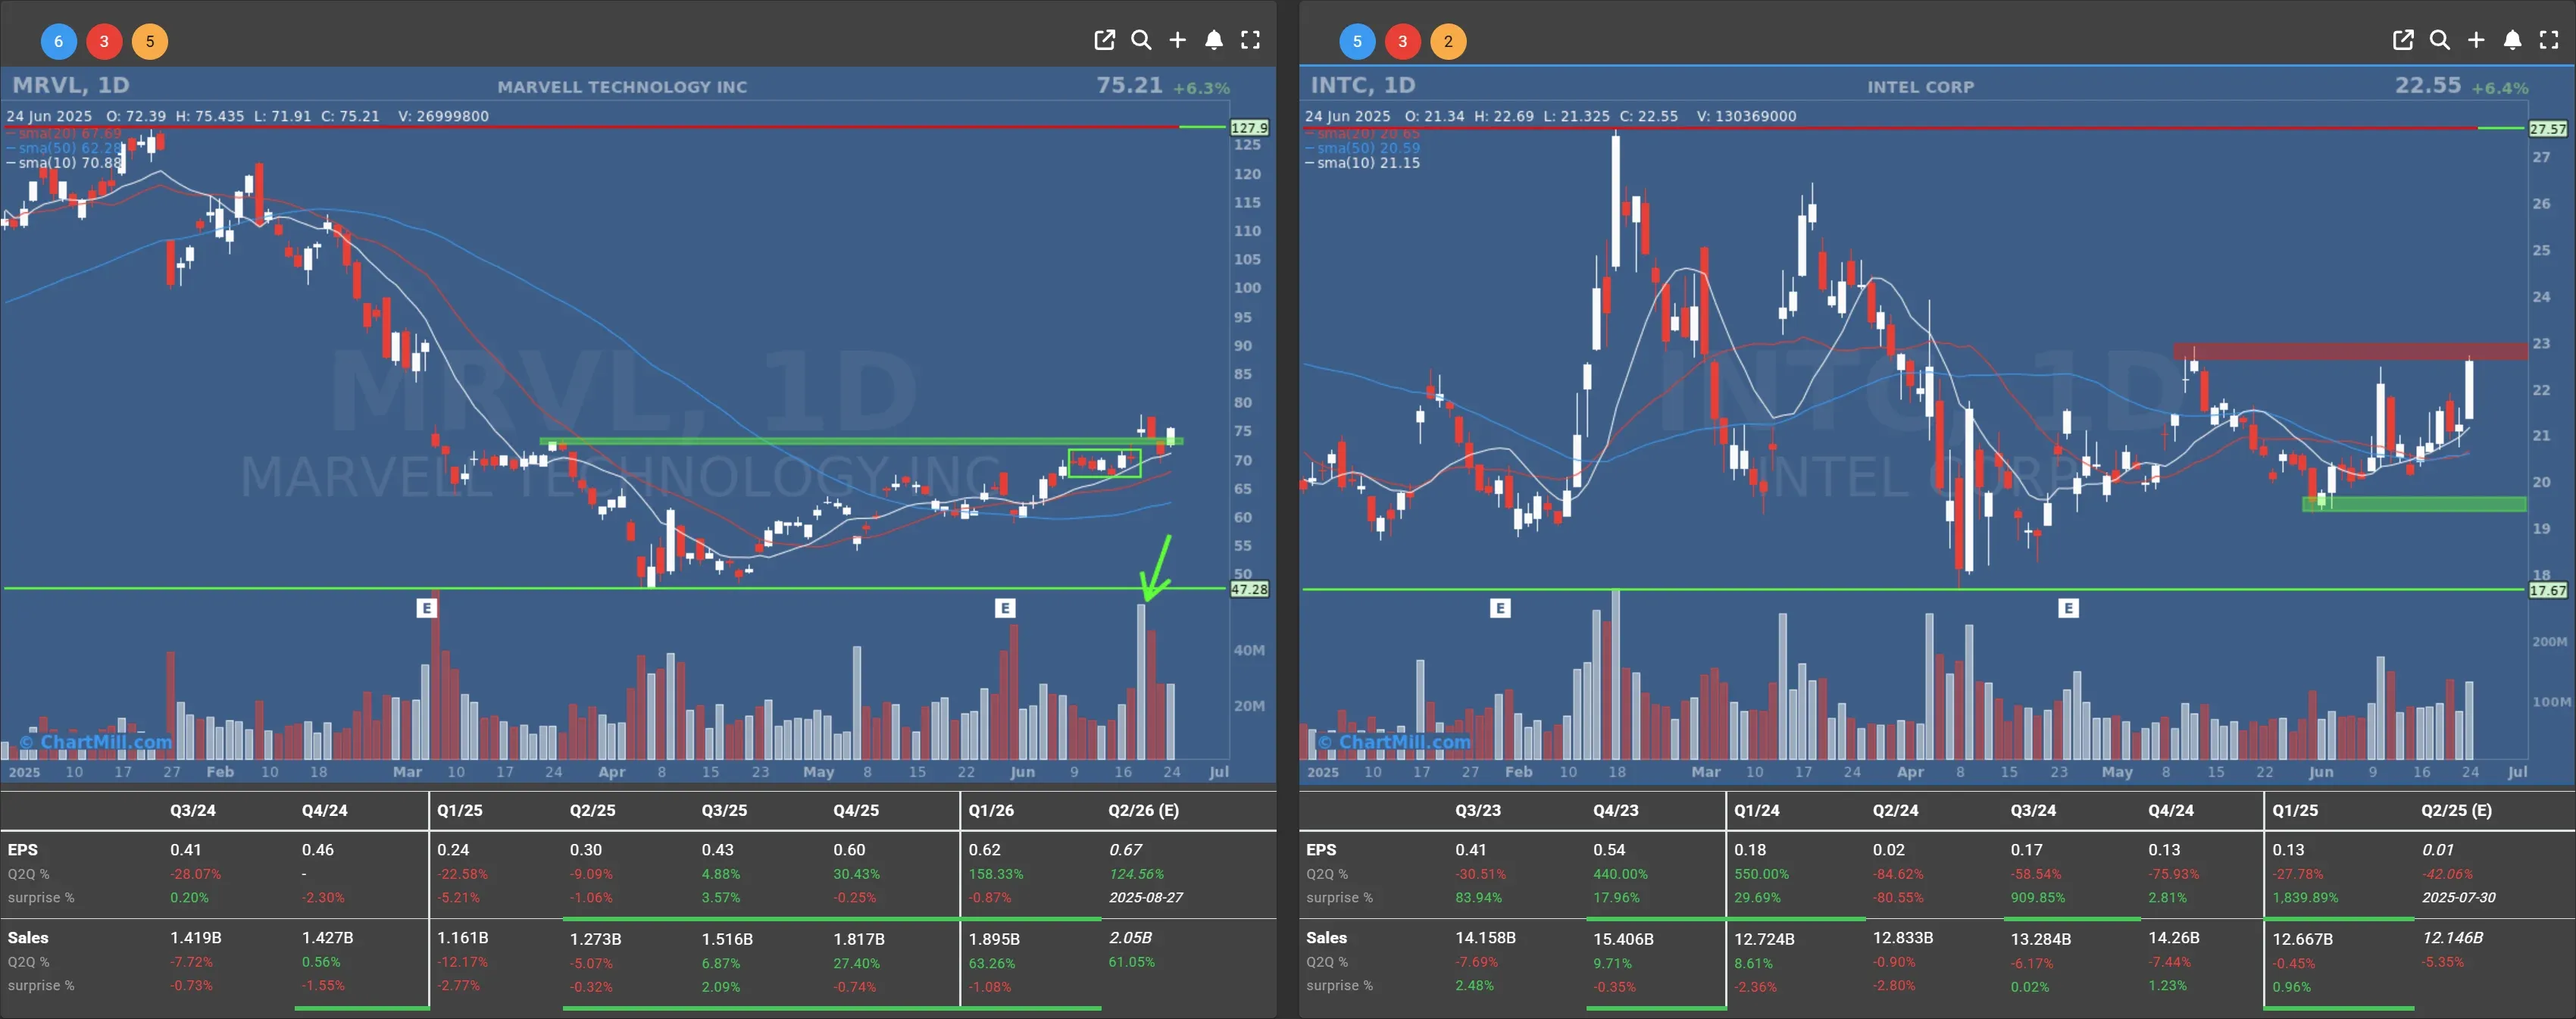Click MRVL price label 127.9
Viewport: 2576px width, 1019px height.
(x=1249, y=128)
